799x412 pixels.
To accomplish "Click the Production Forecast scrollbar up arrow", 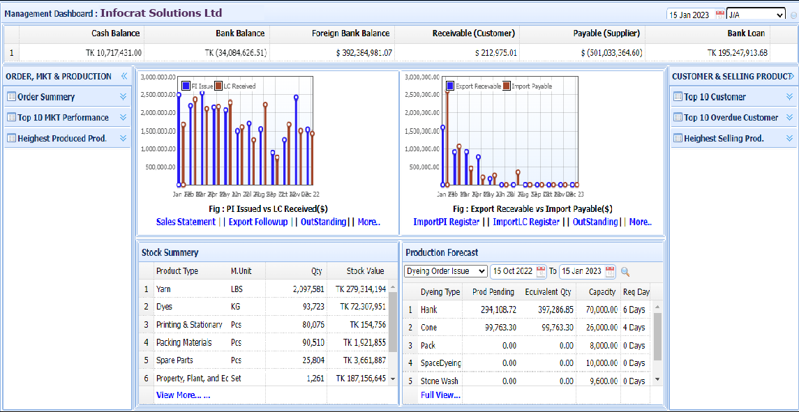I will click(657, 307).
